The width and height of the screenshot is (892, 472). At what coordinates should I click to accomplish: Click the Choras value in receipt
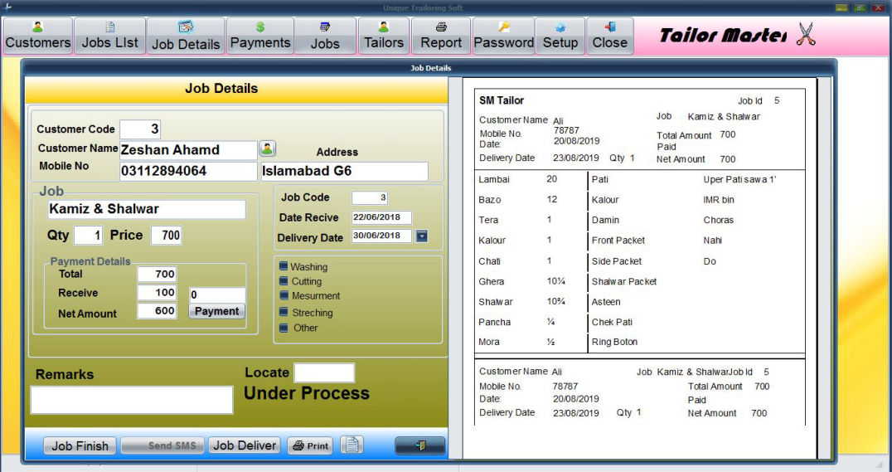[x=719, y=221]
